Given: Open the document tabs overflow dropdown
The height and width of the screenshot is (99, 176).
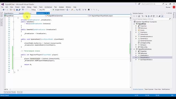Looking at the screenshot, I should click(131, 13).
